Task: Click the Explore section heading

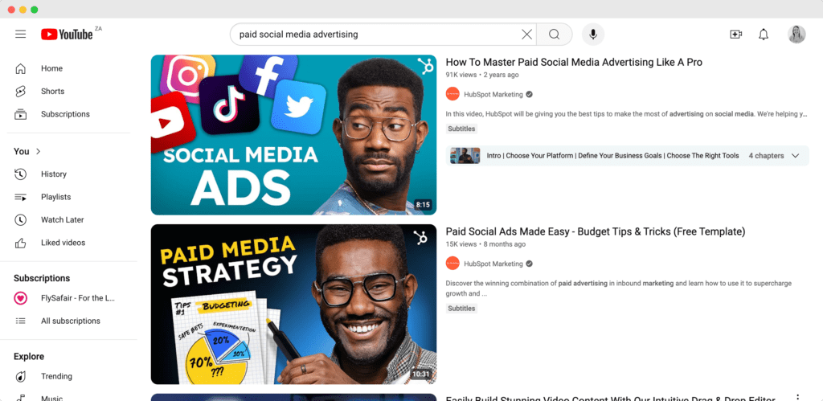Action: (29, 356)
